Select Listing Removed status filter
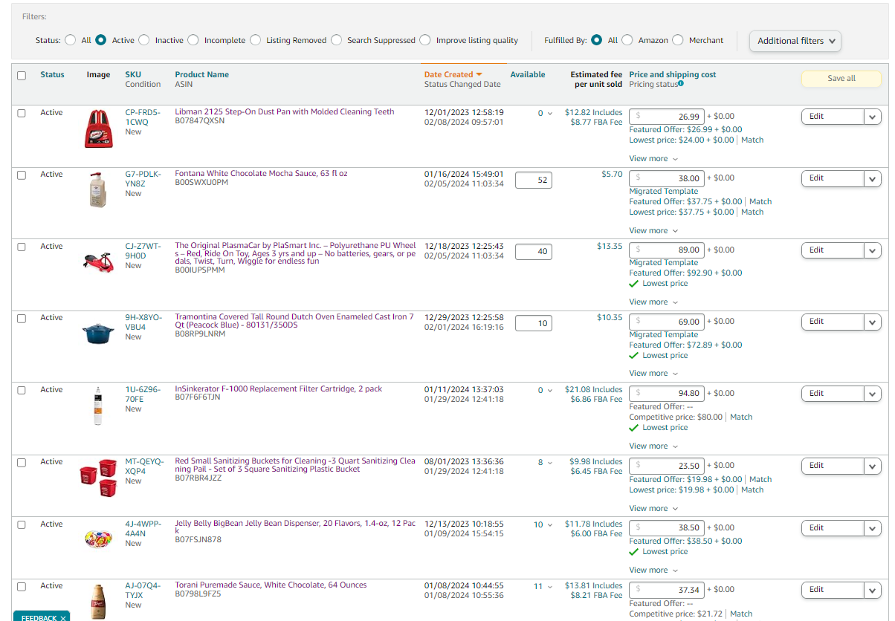Image resolution: width=895 pixels, height=621 pixels. coord(256,40)
